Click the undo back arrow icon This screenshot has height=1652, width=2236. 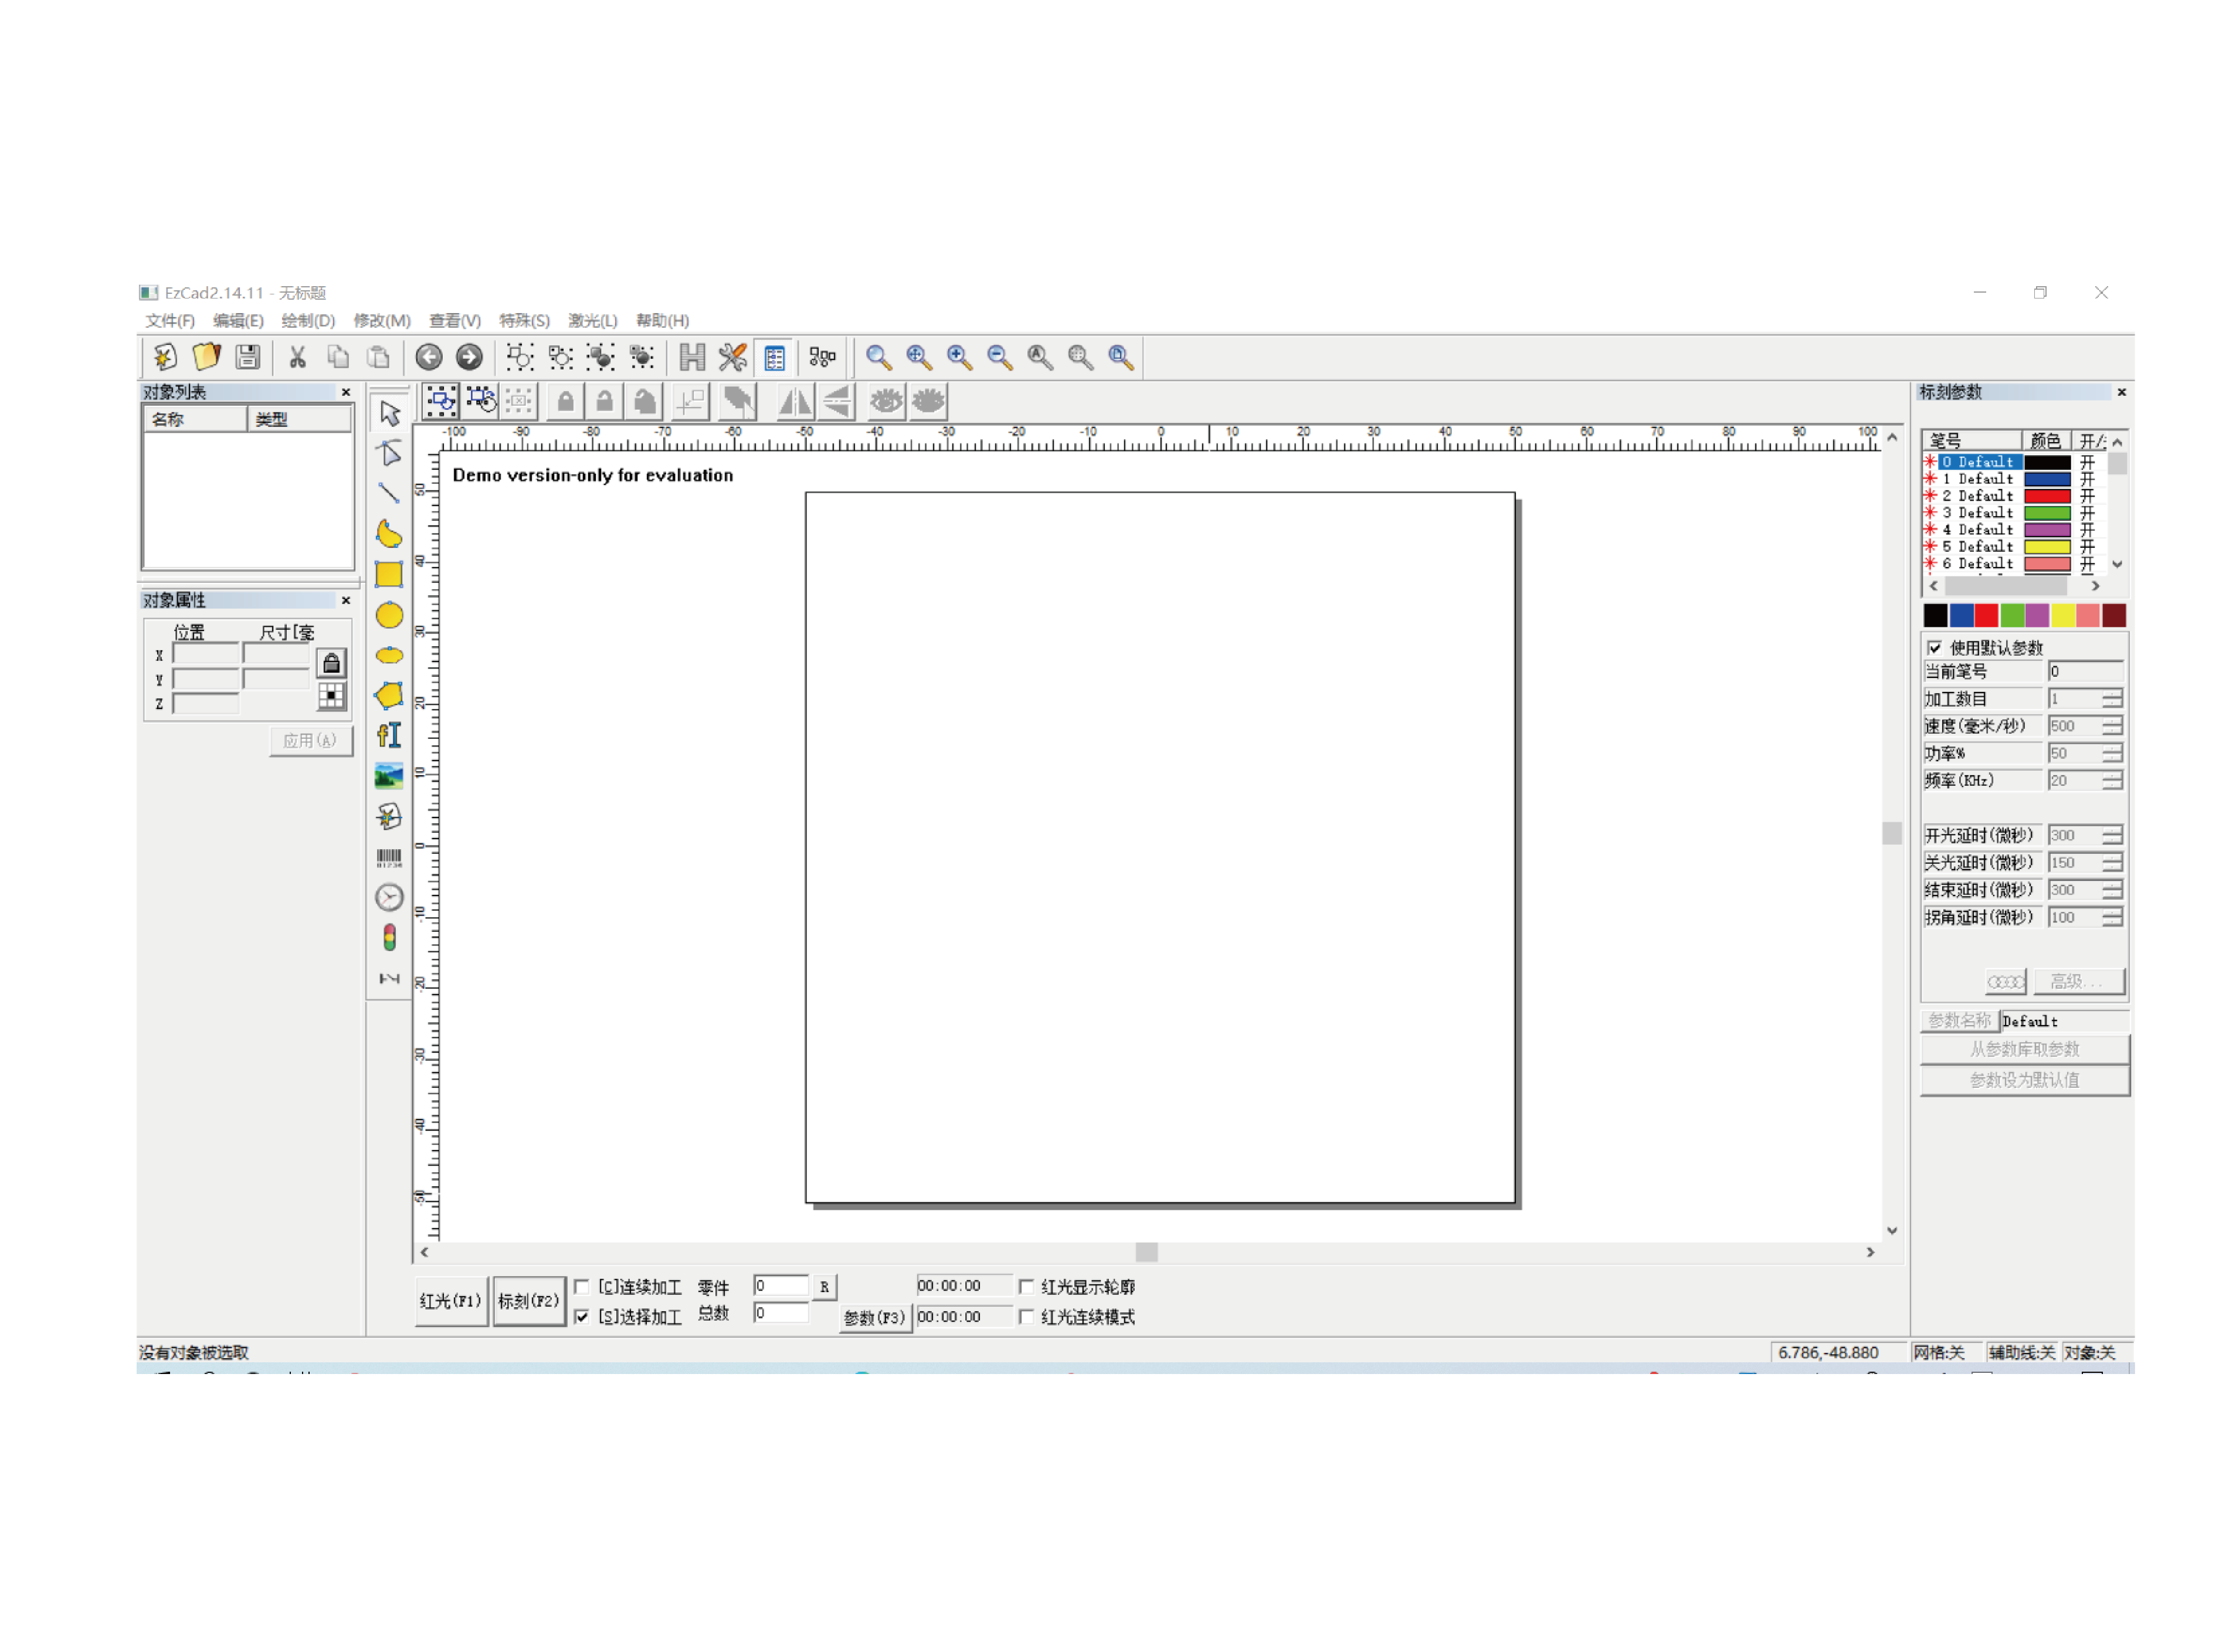pos(429,357)
